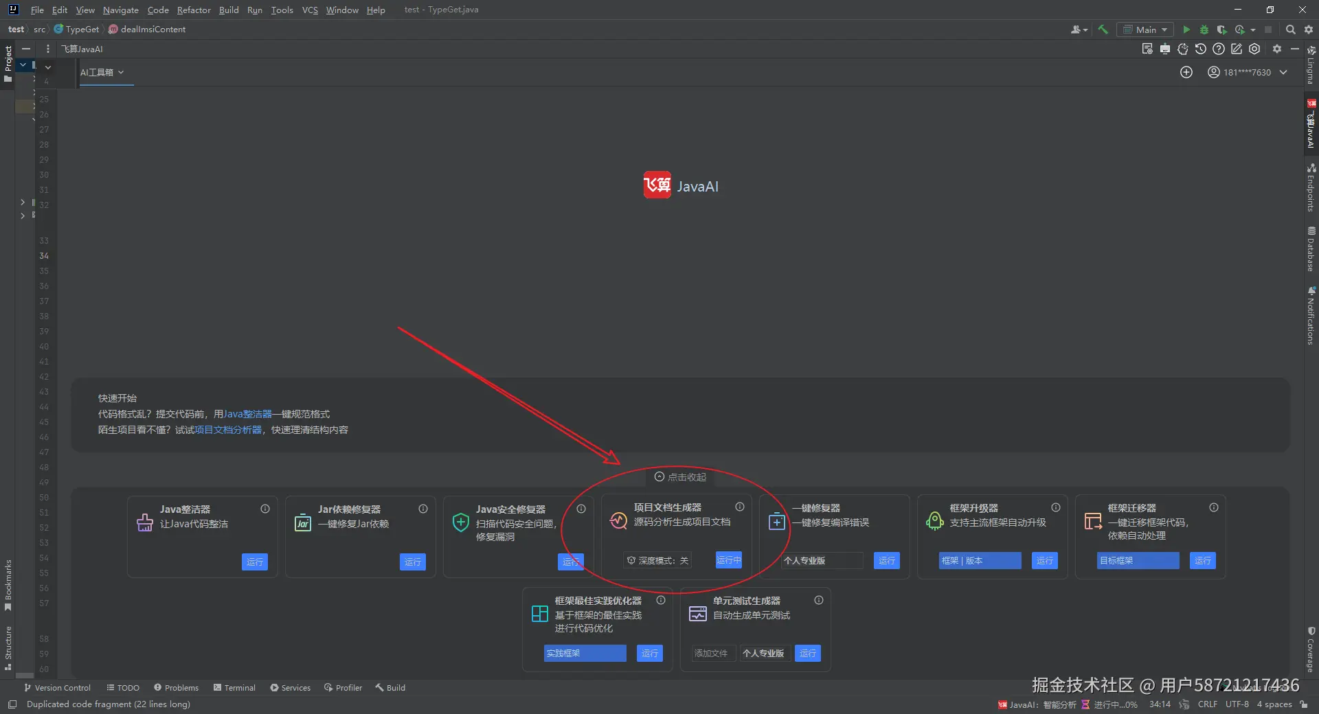Run the Jar依赖修复器 tool
The height and width of the screenshot is (714, 1319).
(x=413, y=562)
